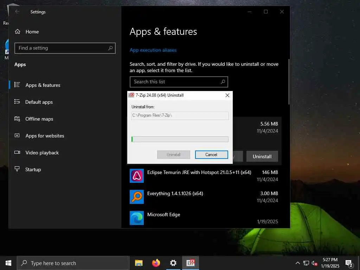Switch to 7-Zip uninstaller taskbar icon

pyautogui.click(x=191, y=263)
